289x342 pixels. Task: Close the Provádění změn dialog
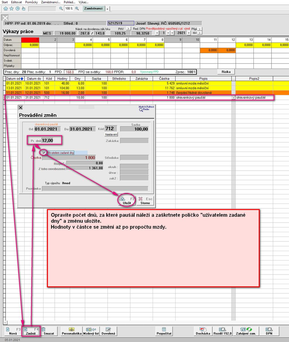pyautogui.click(x=21, y=108)
